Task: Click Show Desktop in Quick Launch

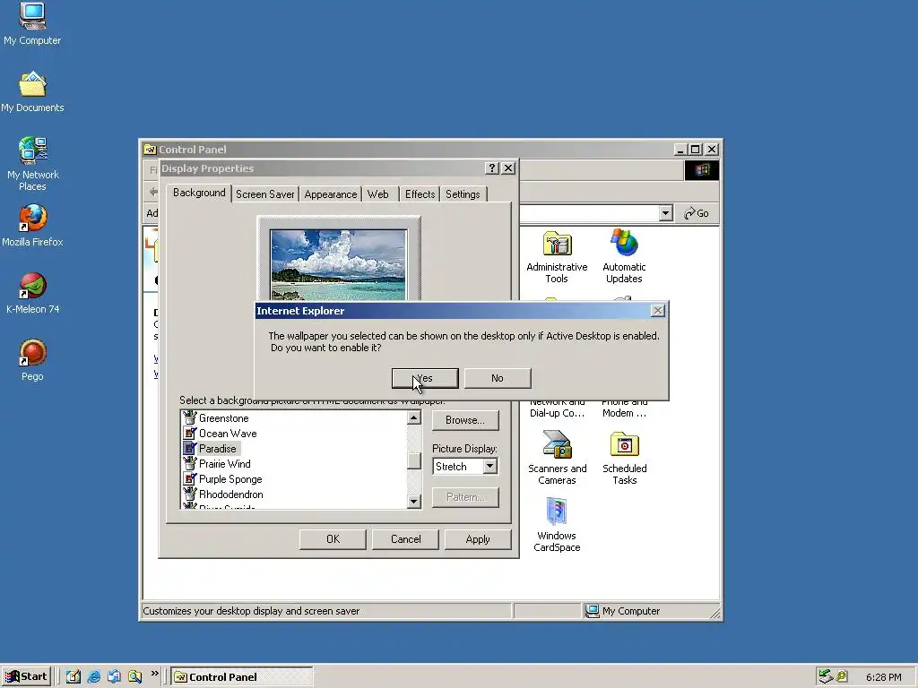Action: click(x=74, y=677)
